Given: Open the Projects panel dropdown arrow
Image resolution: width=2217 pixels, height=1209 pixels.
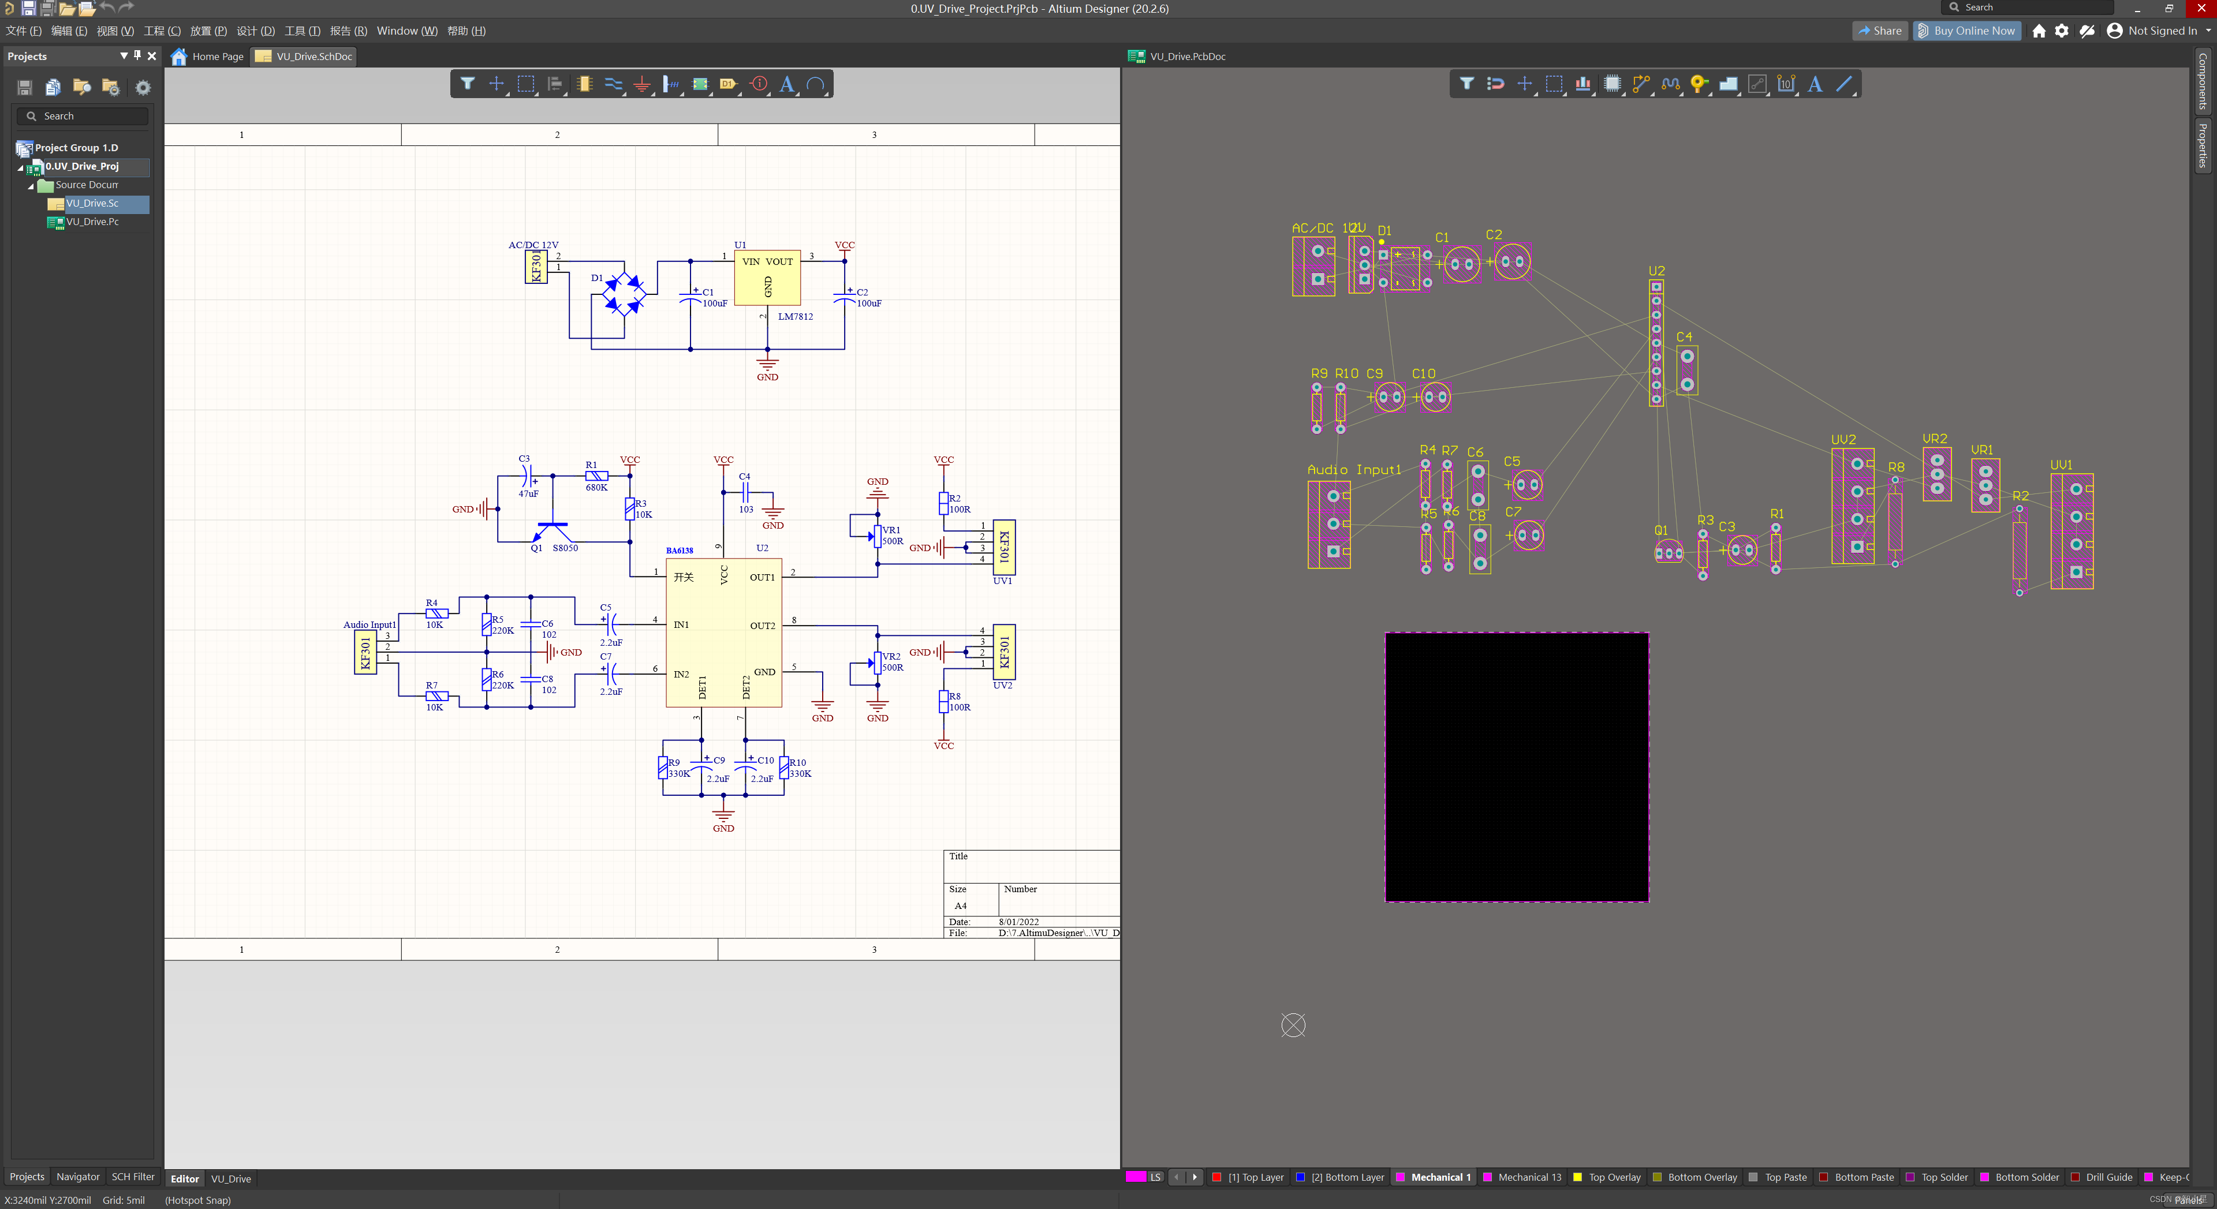Looking at the screenshot, I should point(124,56).
